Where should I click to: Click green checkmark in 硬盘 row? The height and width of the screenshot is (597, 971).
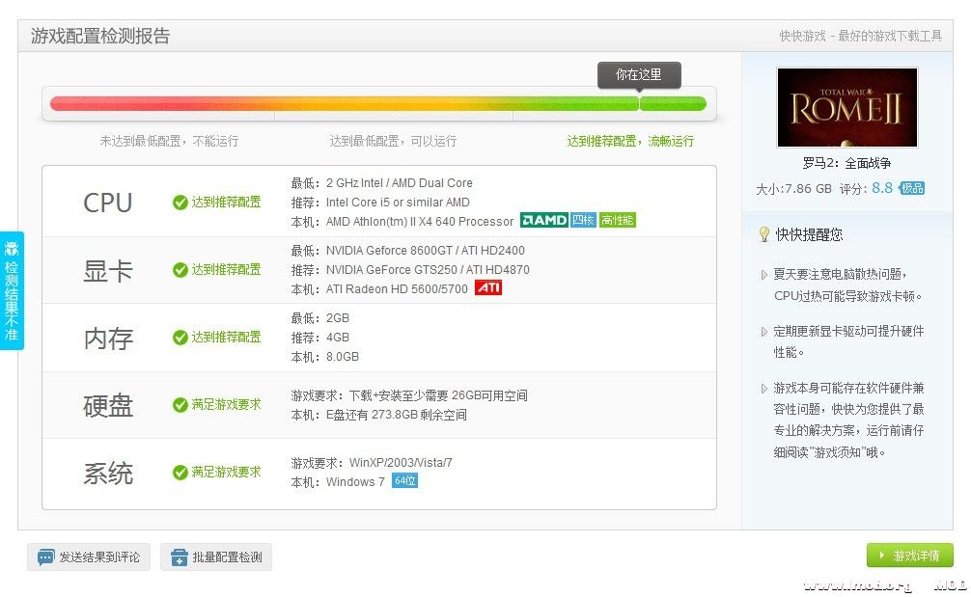tap(180, 405)
